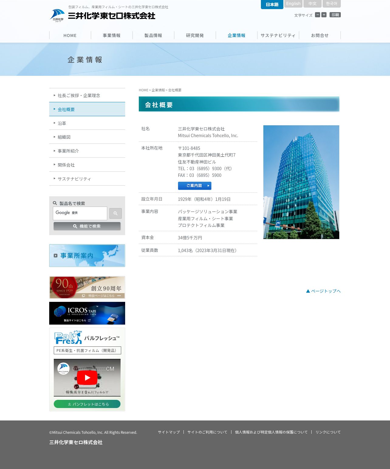Click the 34億5千万円 capital value

[x=190, y=238]
